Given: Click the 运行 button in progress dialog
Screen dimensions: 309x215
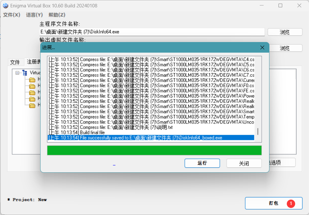Looking at the screenshot, I should [x=202, y=163].
